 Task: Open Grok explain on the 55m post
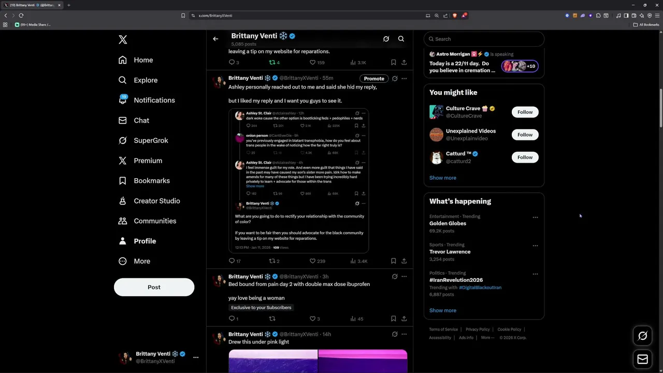tap(395, 79)
